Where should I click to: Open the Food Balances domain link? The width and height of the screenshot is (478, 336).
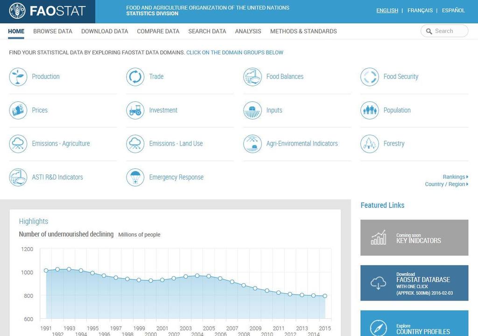(285, 77)
